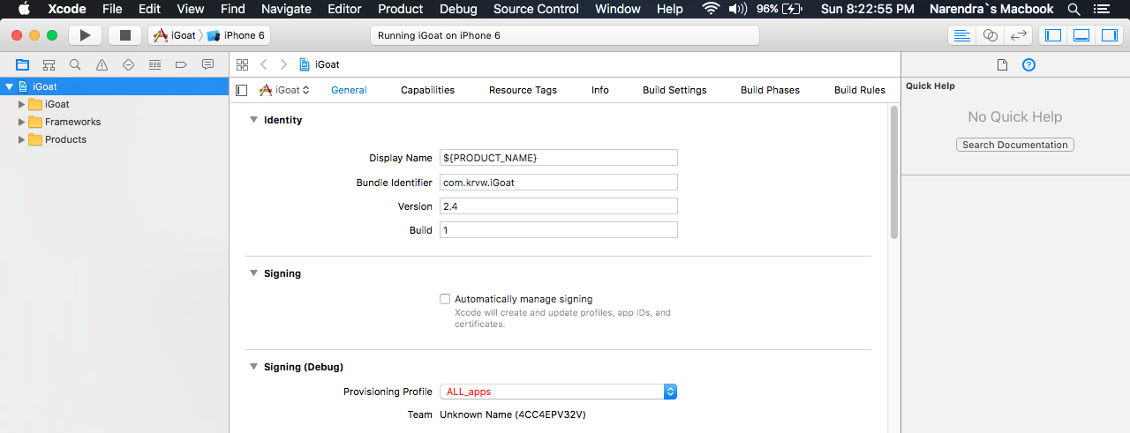Collapse the Signing section
This screenshot has width=1130, height=433.
(253, 273)
